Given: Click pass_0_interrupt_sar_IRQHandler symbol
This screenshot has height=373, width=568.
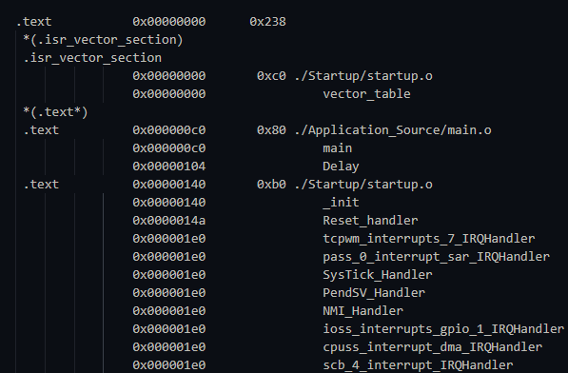Looking at the screenshot, I should coord(436,257).
